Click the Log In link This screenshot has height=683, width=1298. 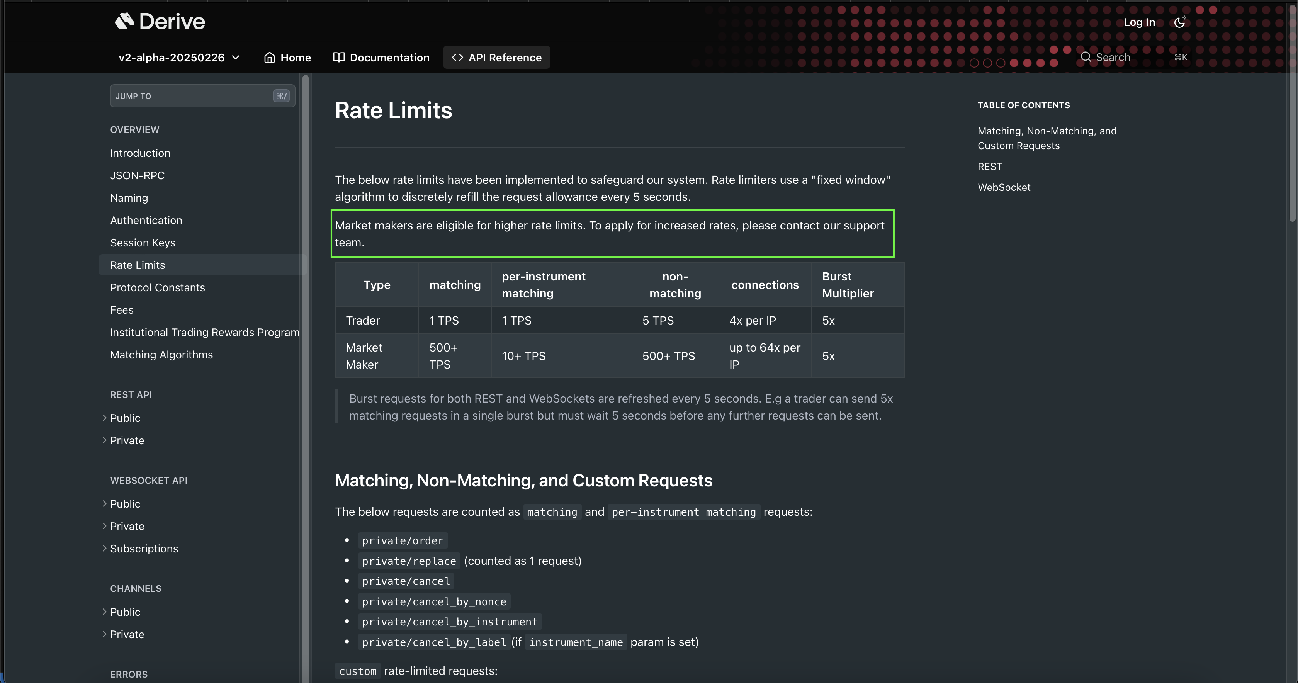pyautogui.click(x=1139, y=22)
